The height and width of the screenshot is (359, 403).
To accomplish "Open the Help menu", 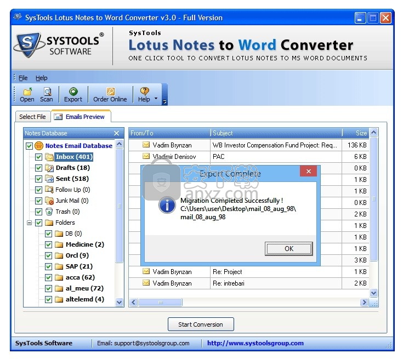I will click(41, 78).
